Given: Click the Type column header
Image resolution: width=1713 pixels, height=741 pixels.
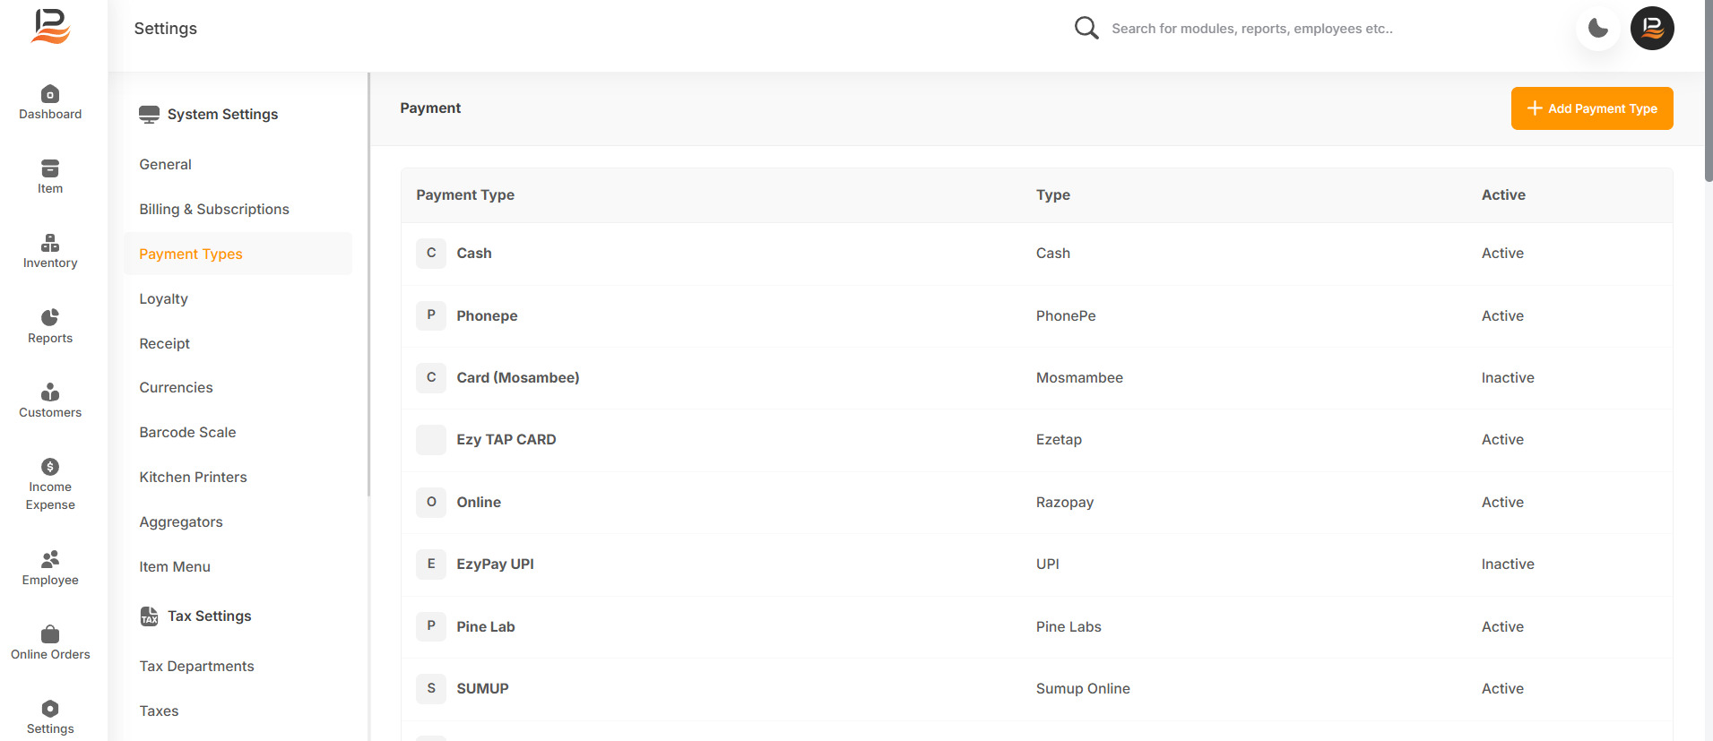Looking at the screenshot, I should pyautogui.click(x=1053, y=195).
